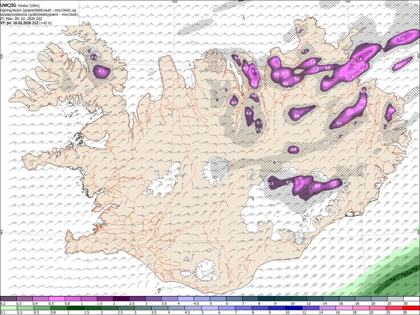Pick the palest green 0.1 swatch, bottom row
This screenshot has height=315, width=420.
pos(9,308)
